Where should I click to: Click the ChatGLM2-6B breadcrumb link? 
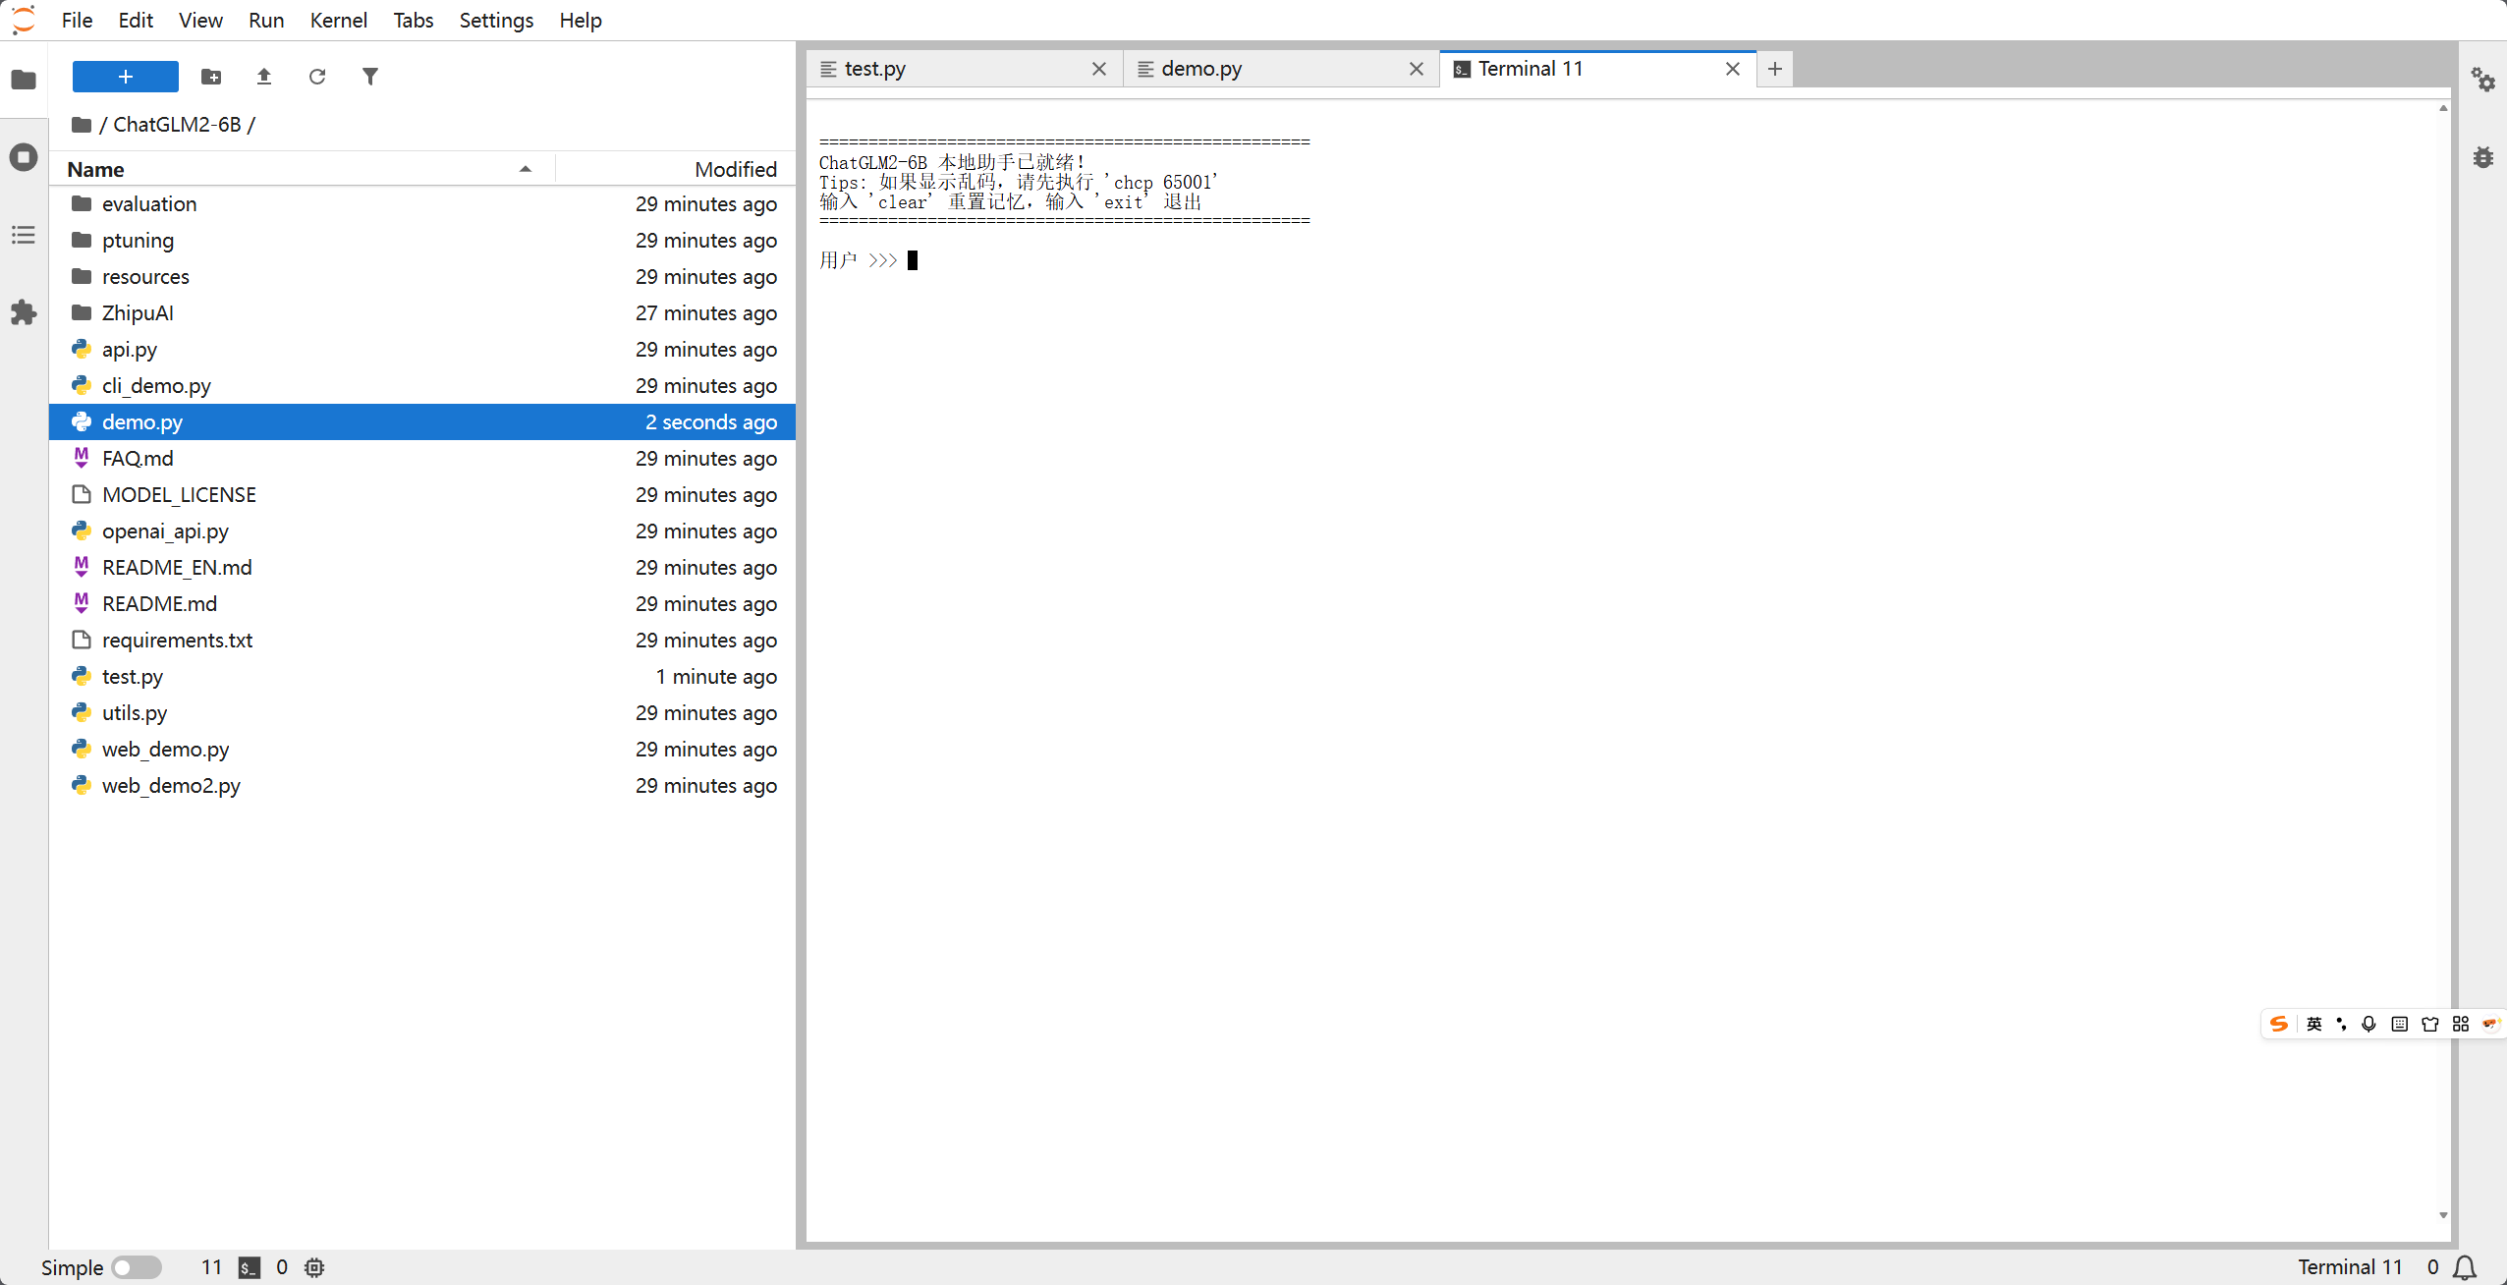click(x=177, y=125)
